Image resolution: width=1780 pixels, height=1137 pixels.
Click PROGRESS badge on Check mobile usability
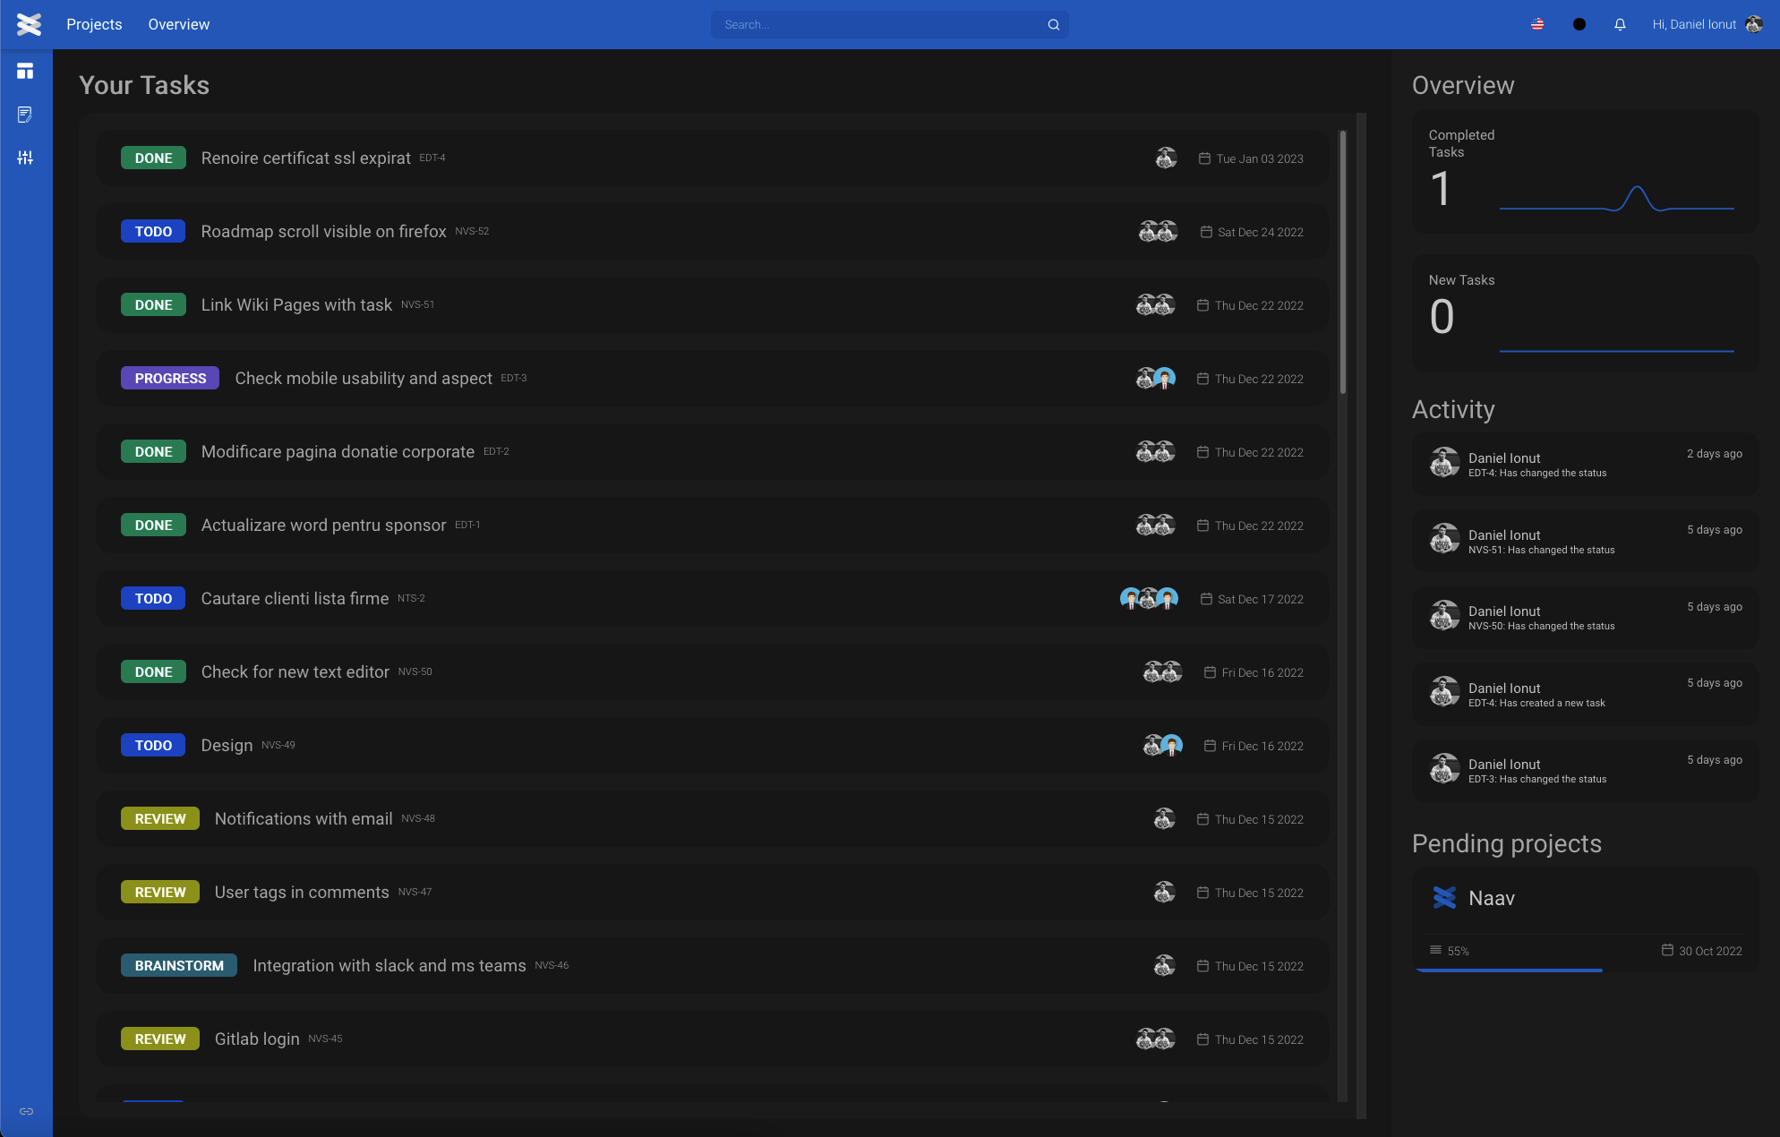pos(170,379)
